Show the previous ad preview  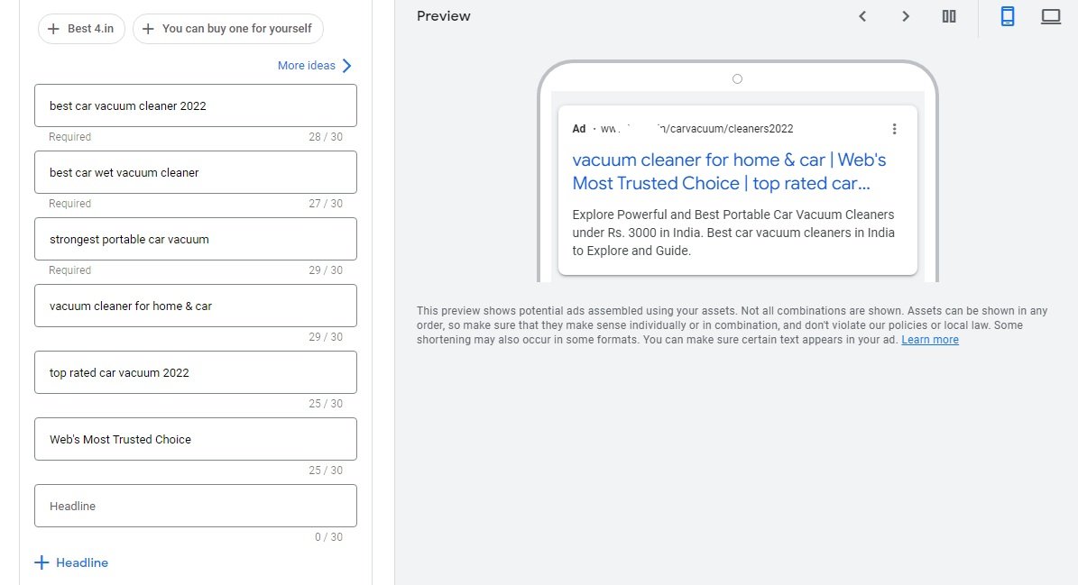[862, 16]
